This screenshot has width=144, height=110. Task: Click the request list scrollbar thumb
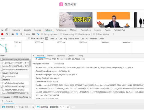coord(30,63)
